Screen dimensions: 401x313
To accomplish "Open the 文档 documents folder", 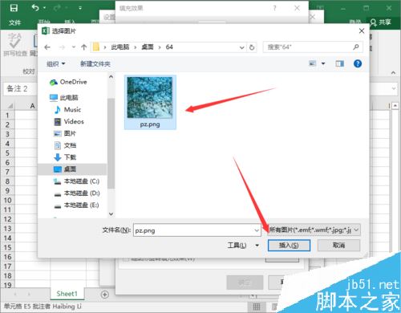I will (65, 145).
